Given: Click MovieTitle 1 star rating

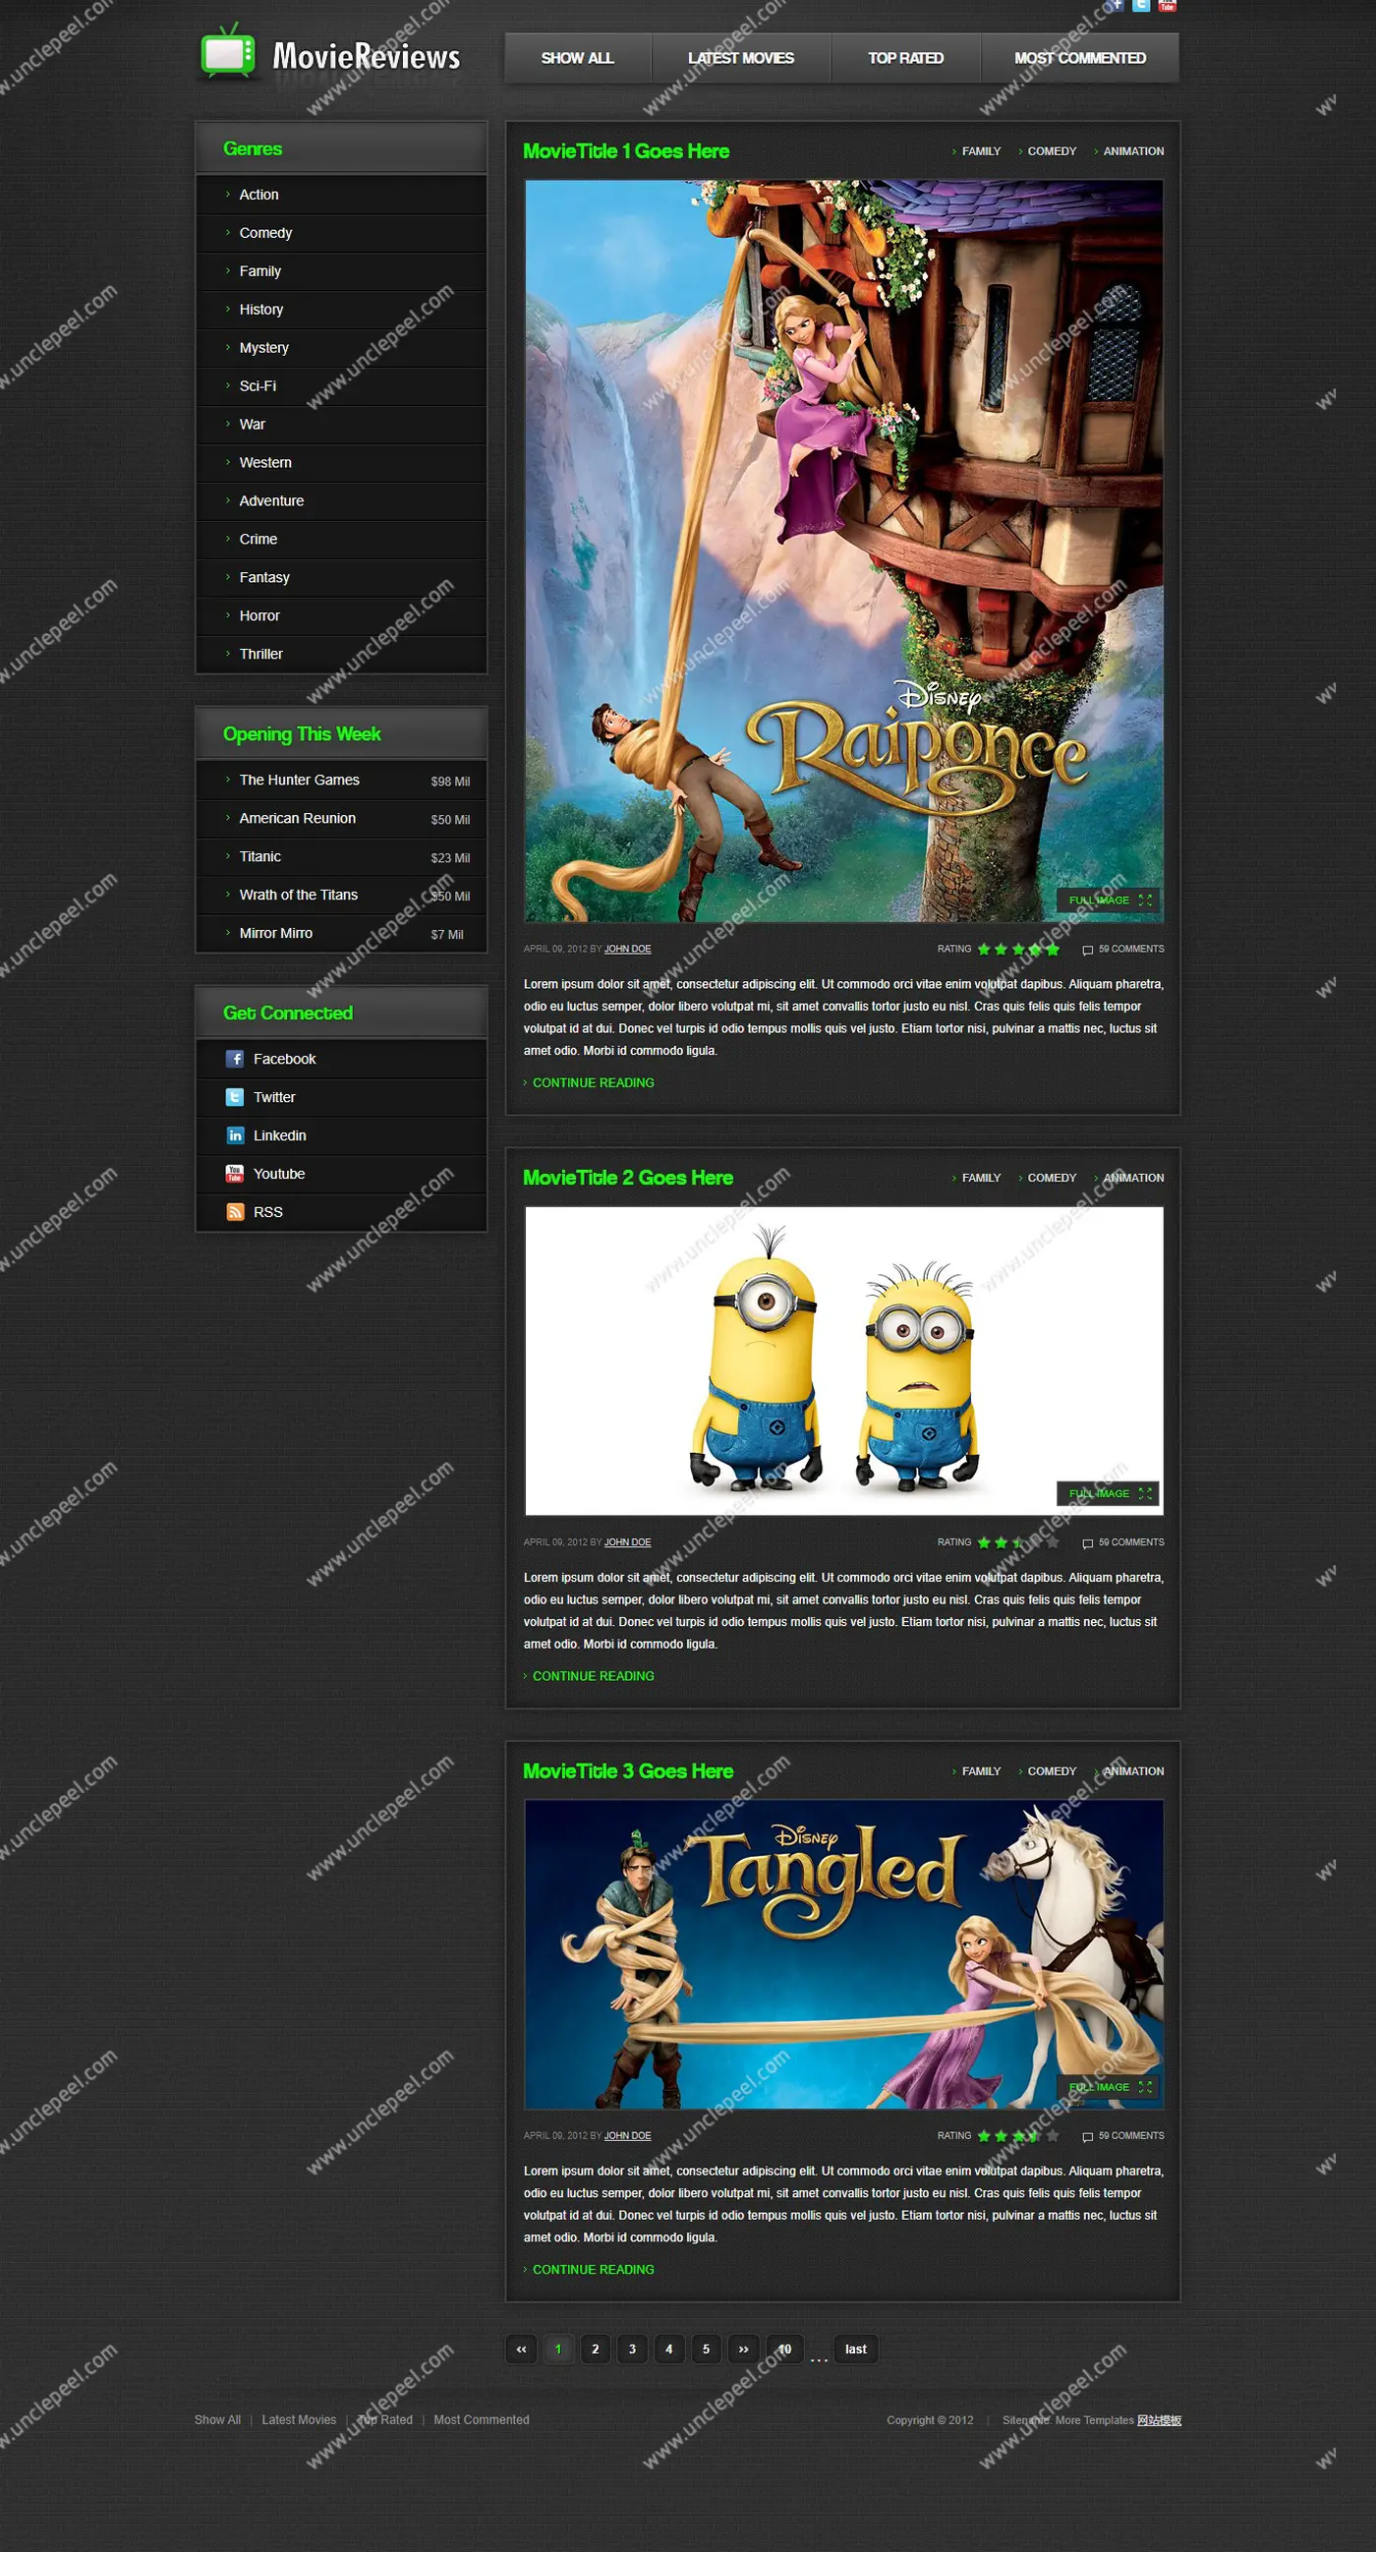Looking at the screenshot, I should point(1018,949).
